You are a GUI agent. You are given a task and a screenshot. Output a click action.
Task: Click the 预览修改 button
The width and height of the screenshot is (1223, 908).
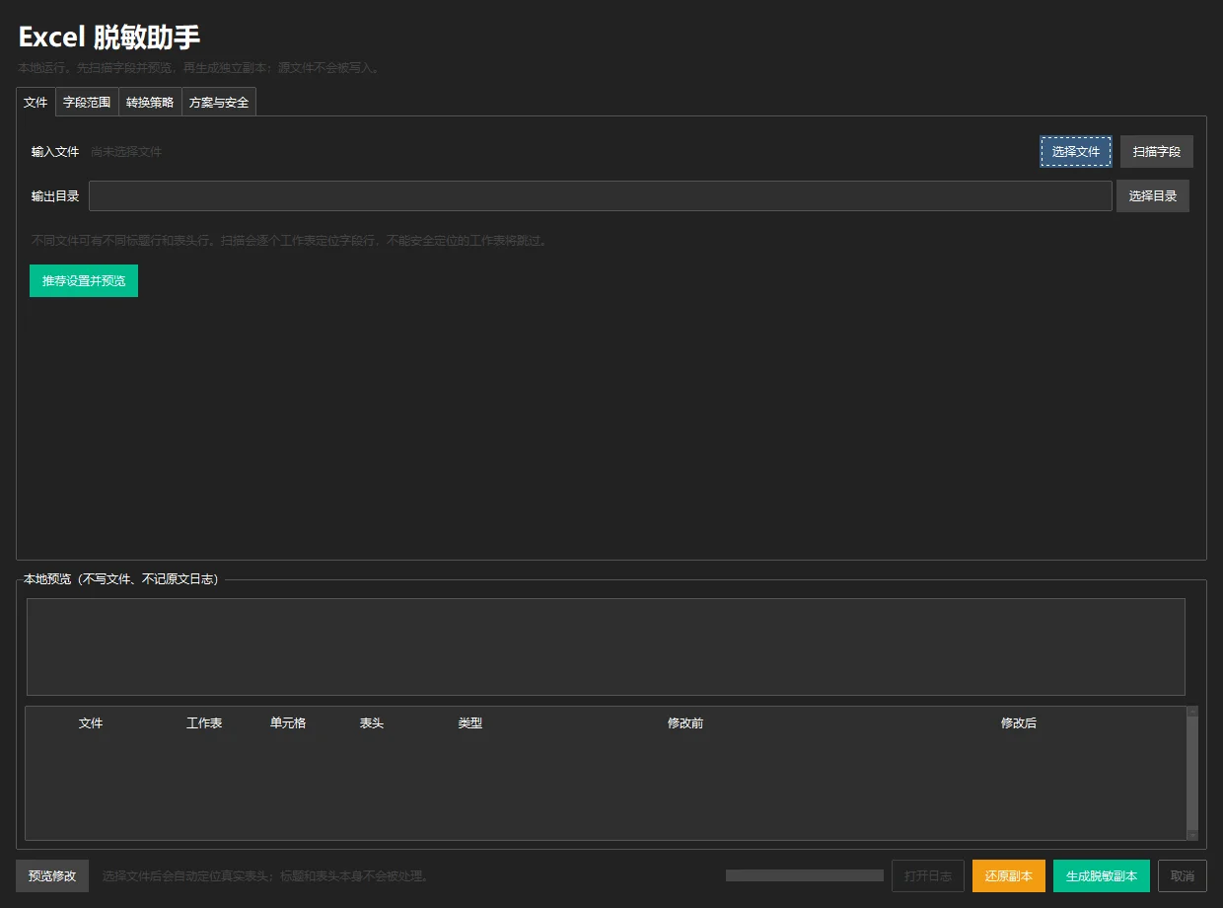[52, 876]
